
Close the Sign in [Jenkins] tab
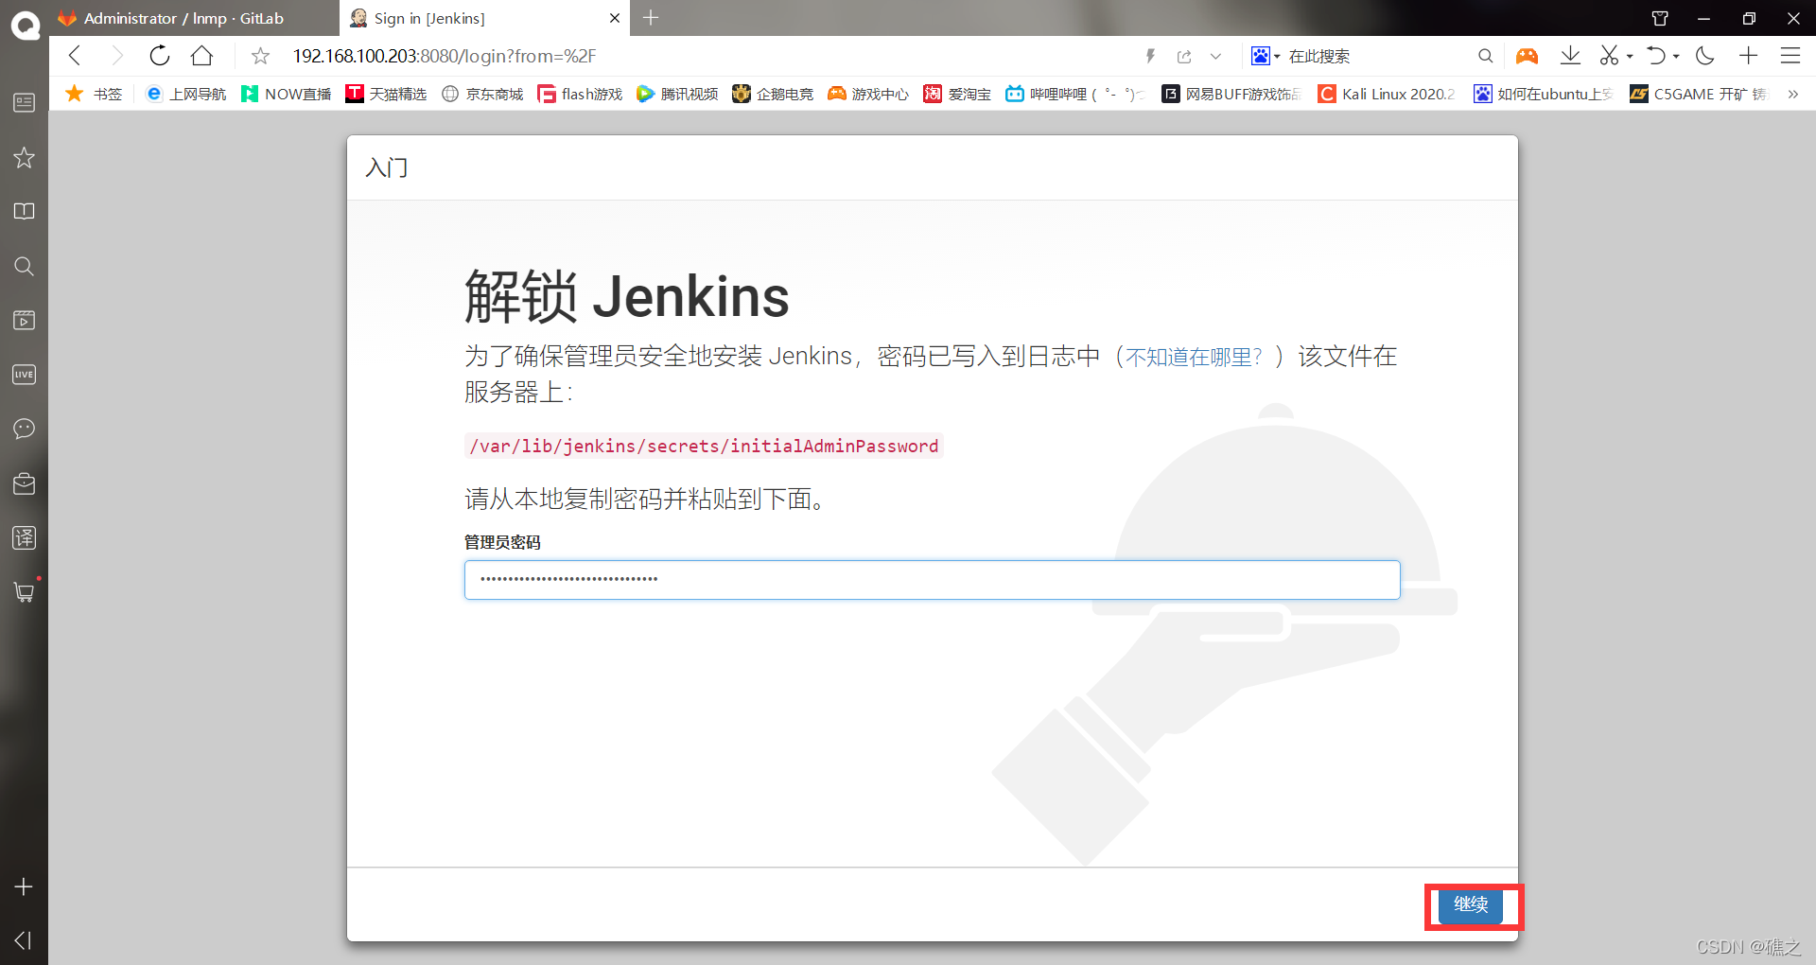tap(615, 18)
